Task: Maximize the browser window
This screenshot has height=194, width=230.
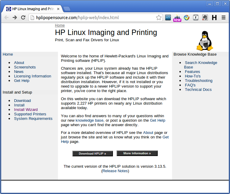Action: click(x=217, y=4)
